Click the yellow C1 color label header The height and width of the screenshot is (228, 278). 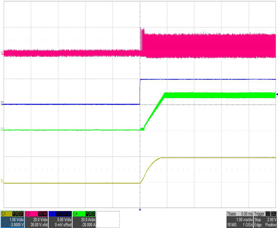[x=4, y=214]
